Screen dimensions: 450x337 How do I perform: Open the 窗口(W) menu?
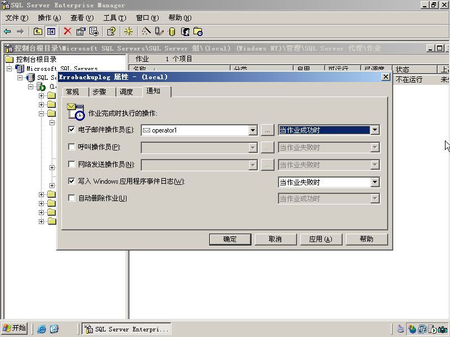point(147,18)
